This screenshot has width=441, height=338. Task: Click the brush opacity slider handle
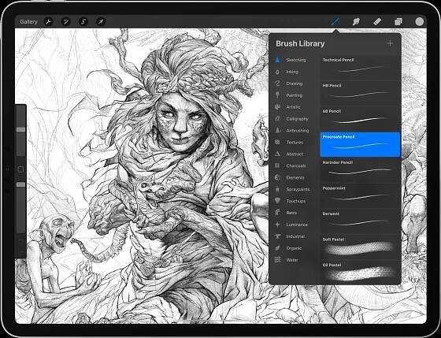point(20,184)
